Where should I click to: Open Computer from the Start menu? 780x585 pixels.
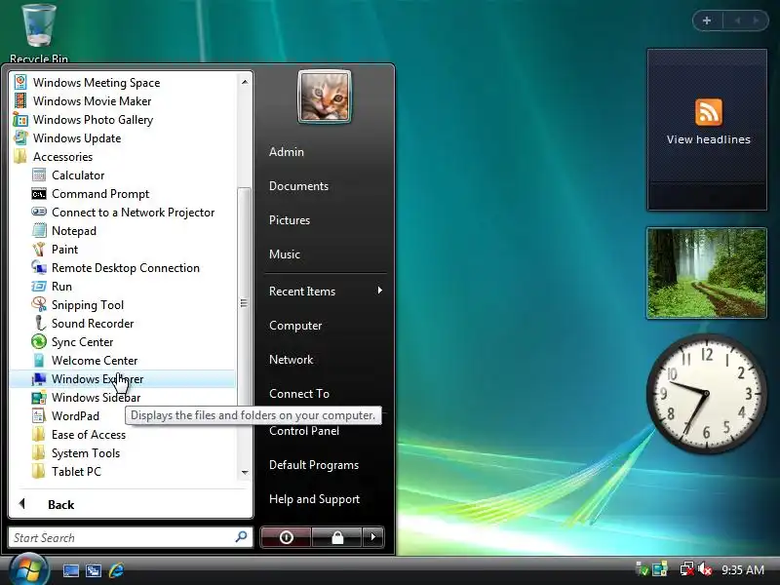[x=295, y=326]
